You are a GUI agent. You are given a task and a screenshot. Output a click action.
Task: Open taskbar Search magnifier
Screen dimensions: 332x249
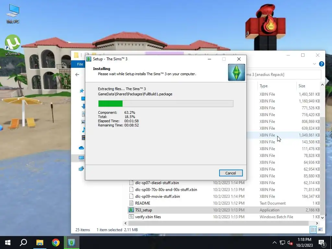click(x=23, y=243)
